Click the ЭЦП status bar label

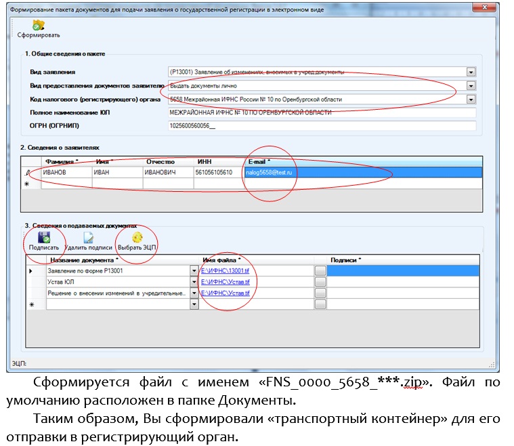click(x=19, y=363)
